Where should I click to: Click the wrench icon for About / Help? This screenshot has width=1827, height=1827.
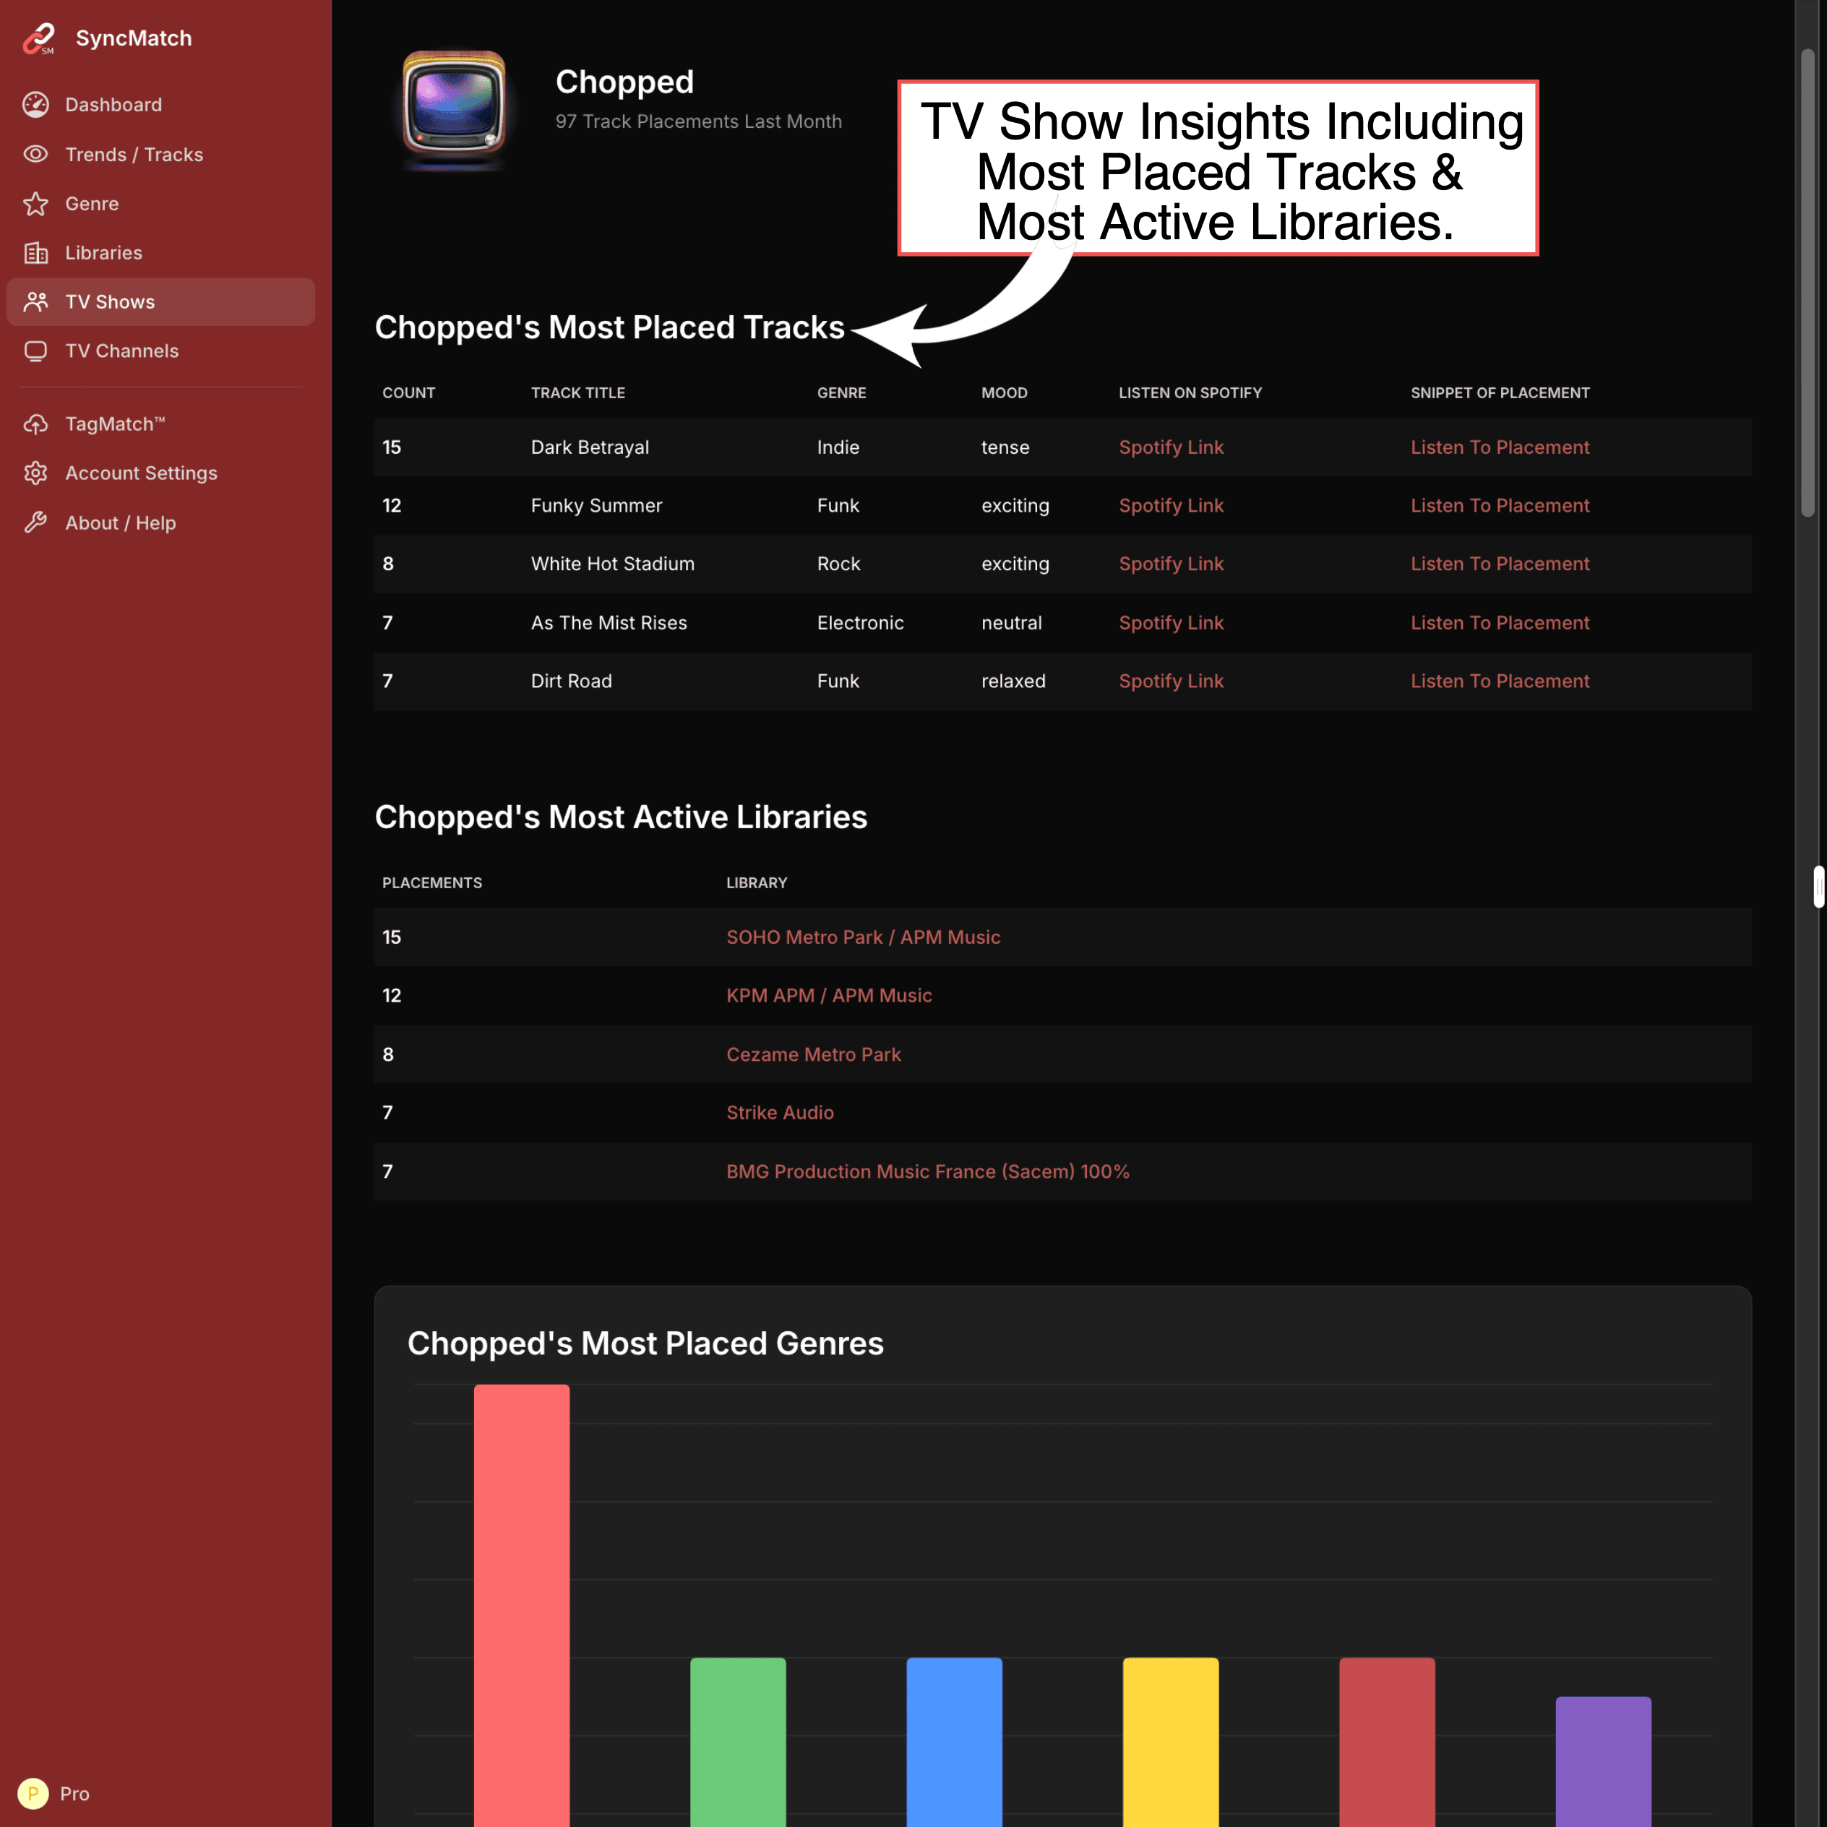point(36,522)
